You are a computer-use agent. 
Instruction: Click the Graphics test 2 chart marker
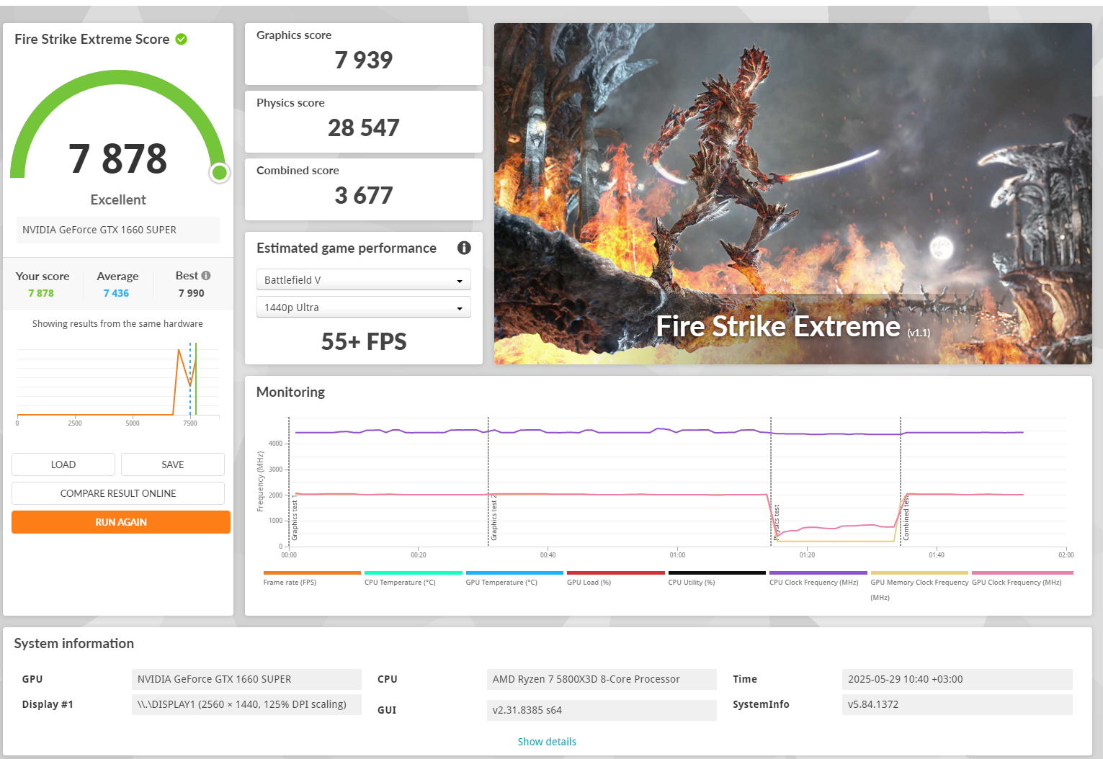tap(494, 518)
